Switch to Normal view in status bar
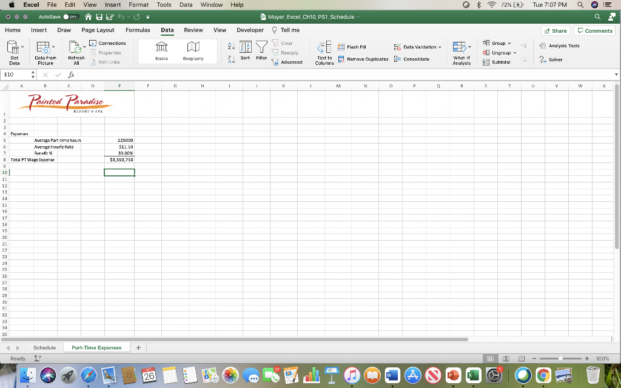621x388 pixels. 490,358
